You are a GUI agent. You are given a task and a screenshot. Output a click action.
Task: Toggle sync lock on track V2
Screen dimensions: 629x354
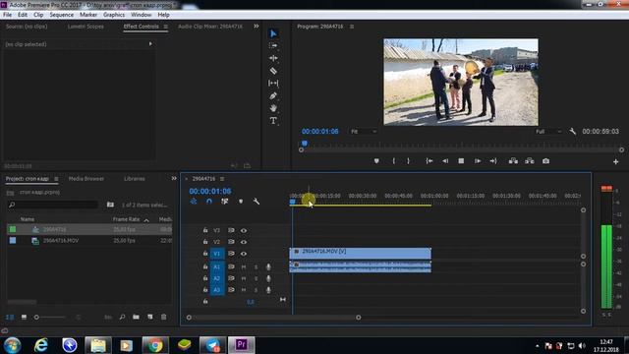[231, 242]
